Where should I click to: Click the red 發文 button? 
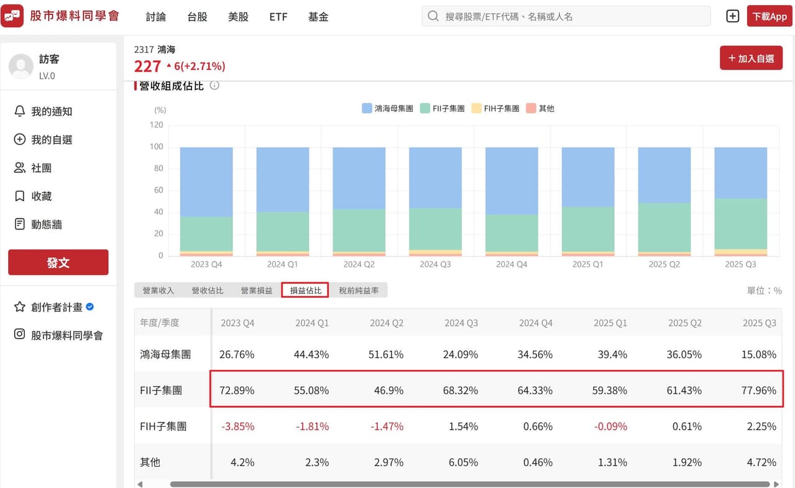[x=58, y=262]
